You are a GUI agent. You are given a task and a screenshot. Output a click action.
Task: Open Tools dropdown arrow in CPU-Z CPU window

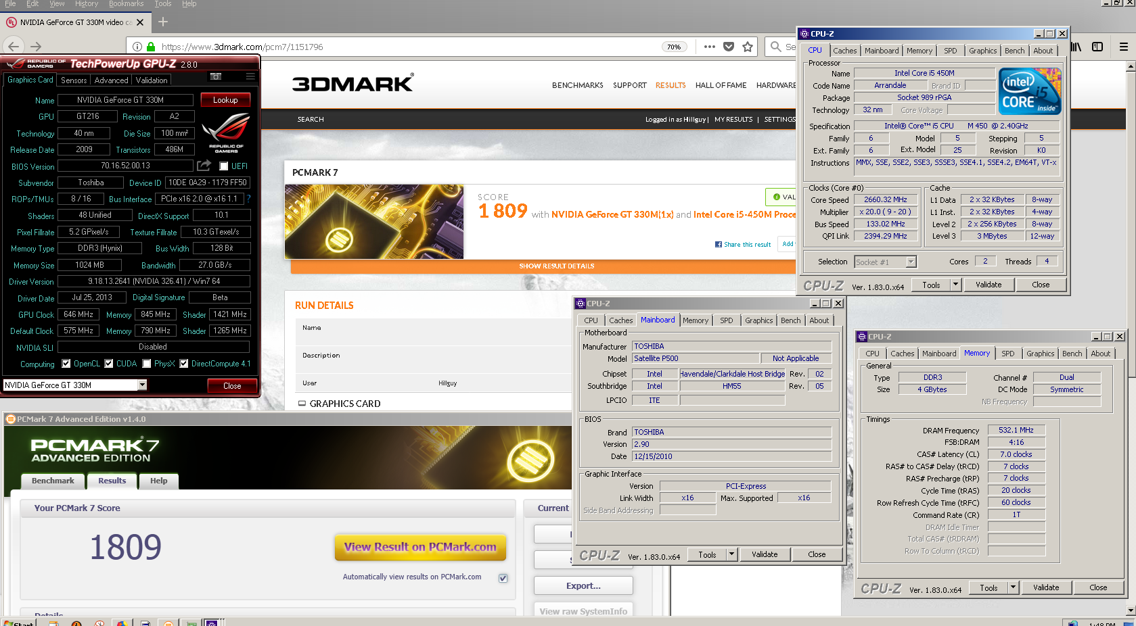tap(955, 285)
